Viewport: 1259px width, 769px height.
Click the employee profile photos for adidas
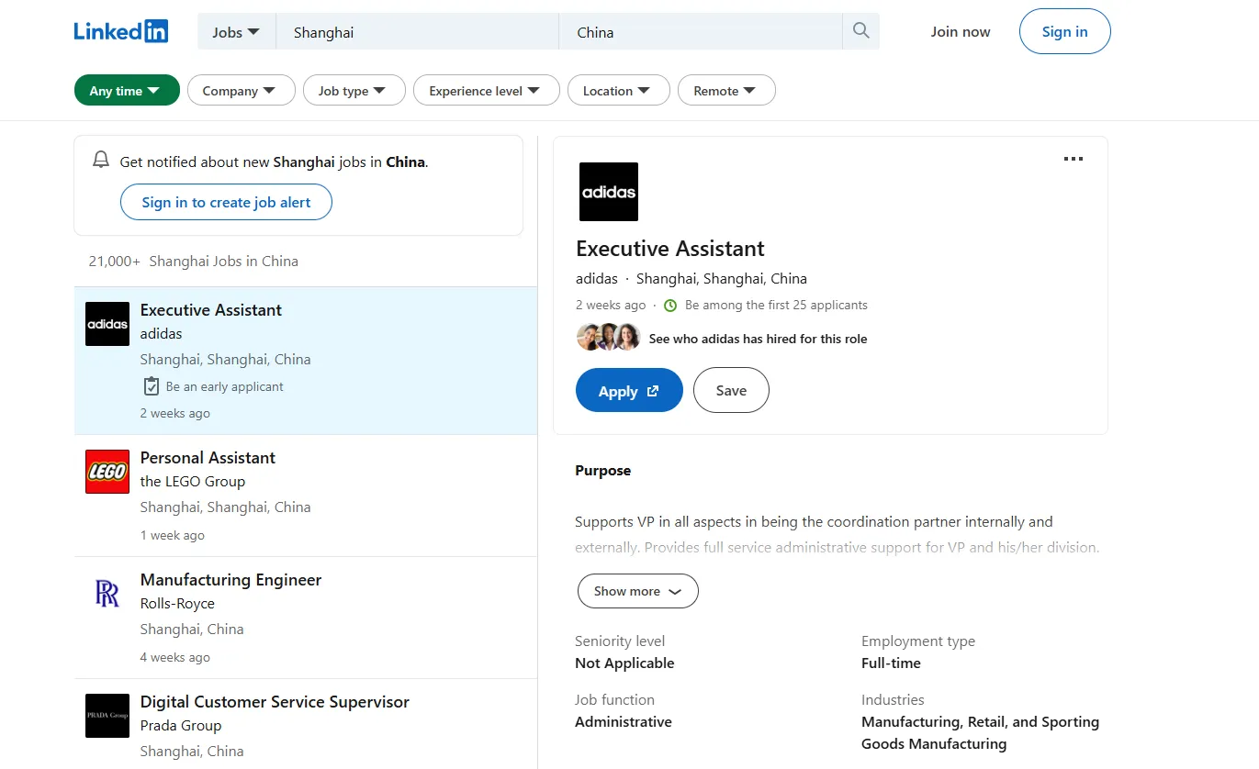608,338
